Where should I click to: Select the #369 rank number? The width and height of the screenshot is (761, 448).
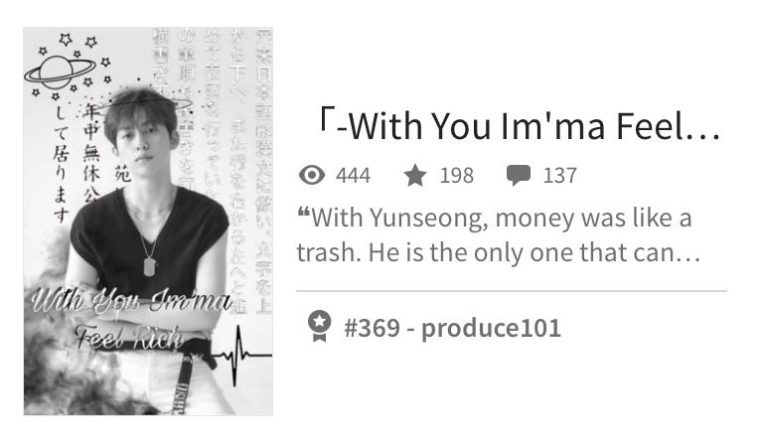[x=373, y=328]
